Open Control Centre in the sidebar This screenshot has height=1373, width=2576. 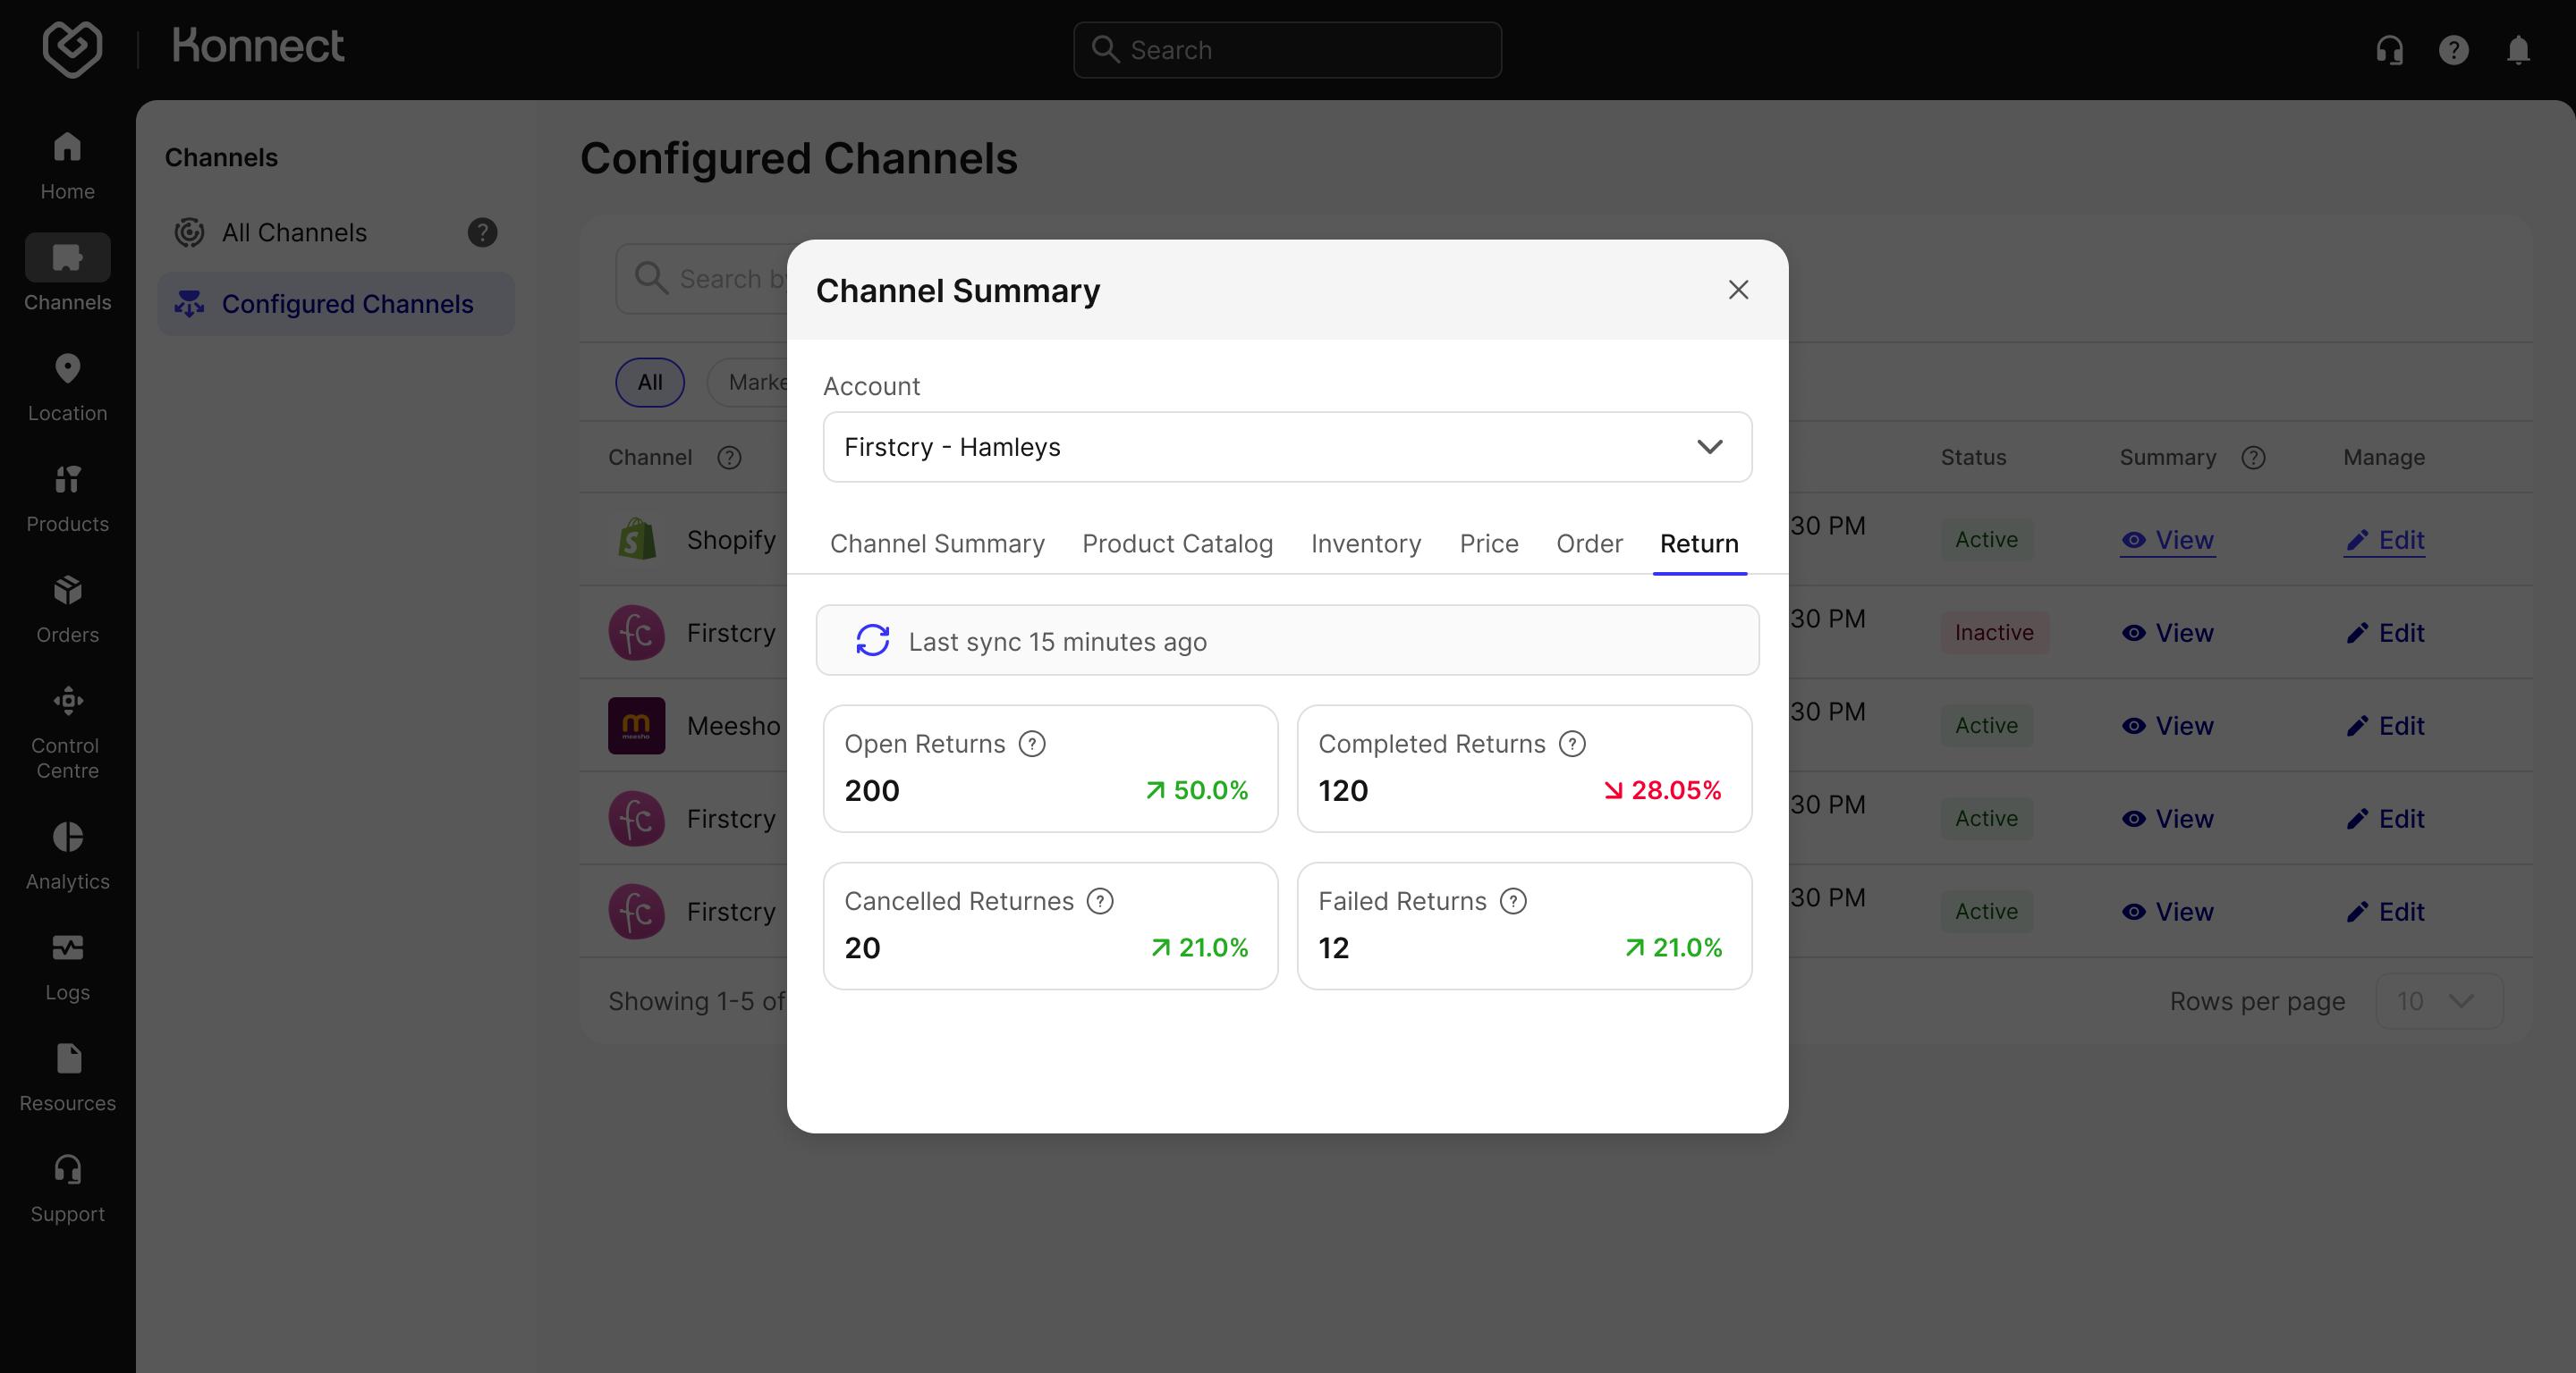pyautogui.click(x=67, y=732)
